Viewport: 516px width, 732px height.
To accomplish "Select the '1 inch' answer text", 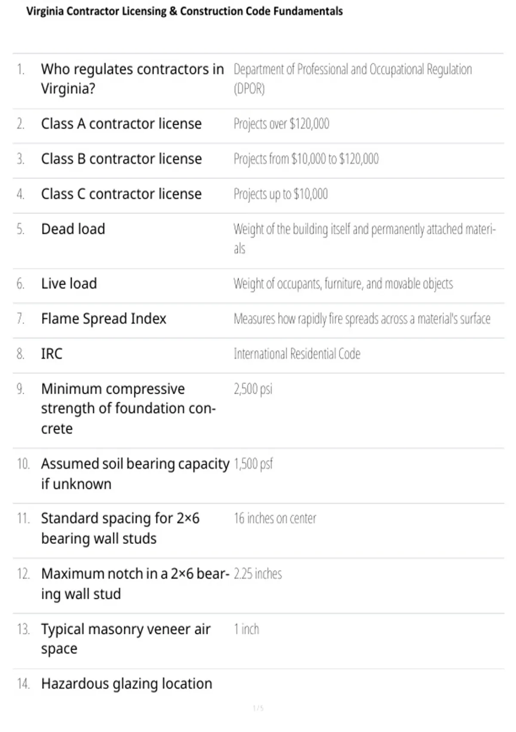I will pyautogui.click(x=246, y=630).
